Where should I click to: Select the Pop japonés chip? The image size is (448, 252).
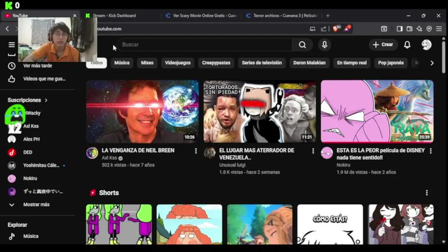click(391, 63)
